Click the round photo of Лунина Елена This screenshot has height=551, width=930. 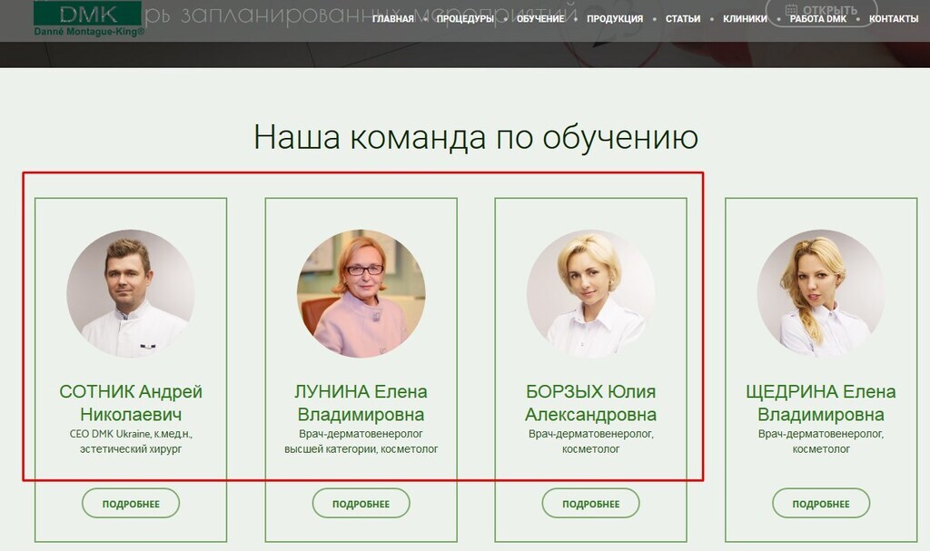[x=361, y=293]
